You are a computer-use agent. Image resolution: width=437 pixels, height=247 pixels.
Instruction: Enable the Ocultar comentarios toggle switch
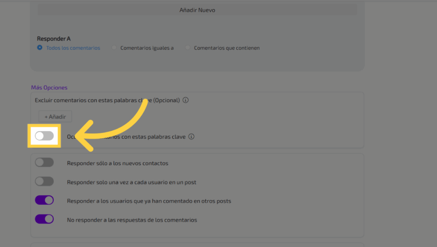[44, 136]
